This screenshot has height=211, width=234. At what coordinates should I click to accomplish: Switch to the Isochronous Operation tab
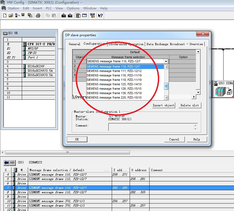pos(126,44)
